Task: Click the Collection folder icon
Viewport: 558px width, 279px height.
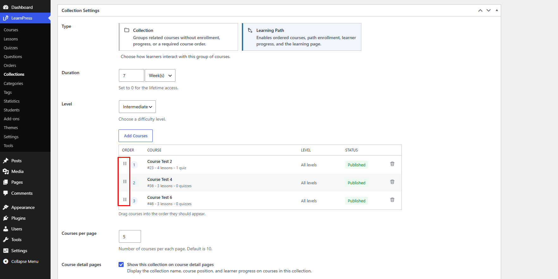Action: pyautogui.click(x=127, y=30)
